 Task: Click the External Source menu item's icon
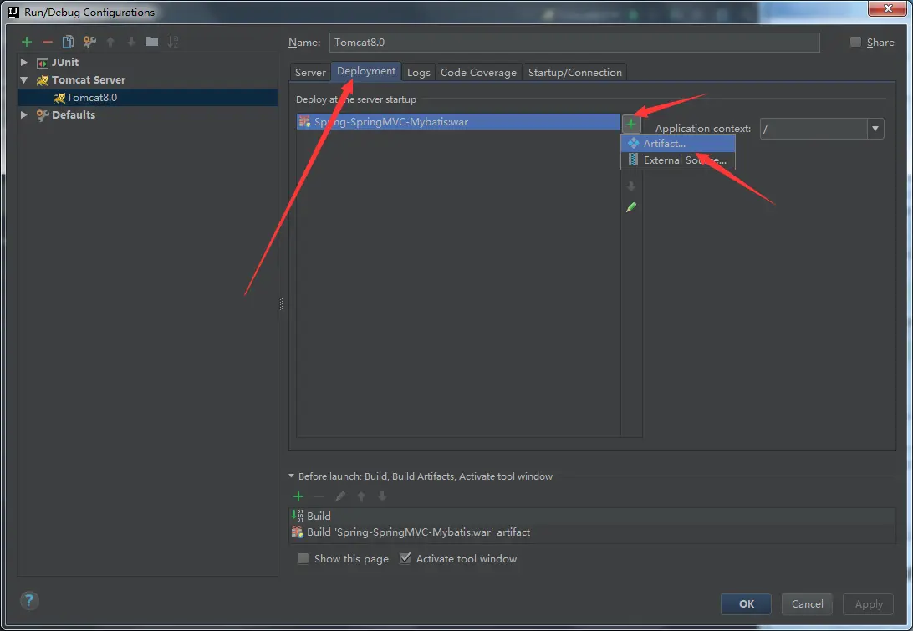(x=634, y=160)
